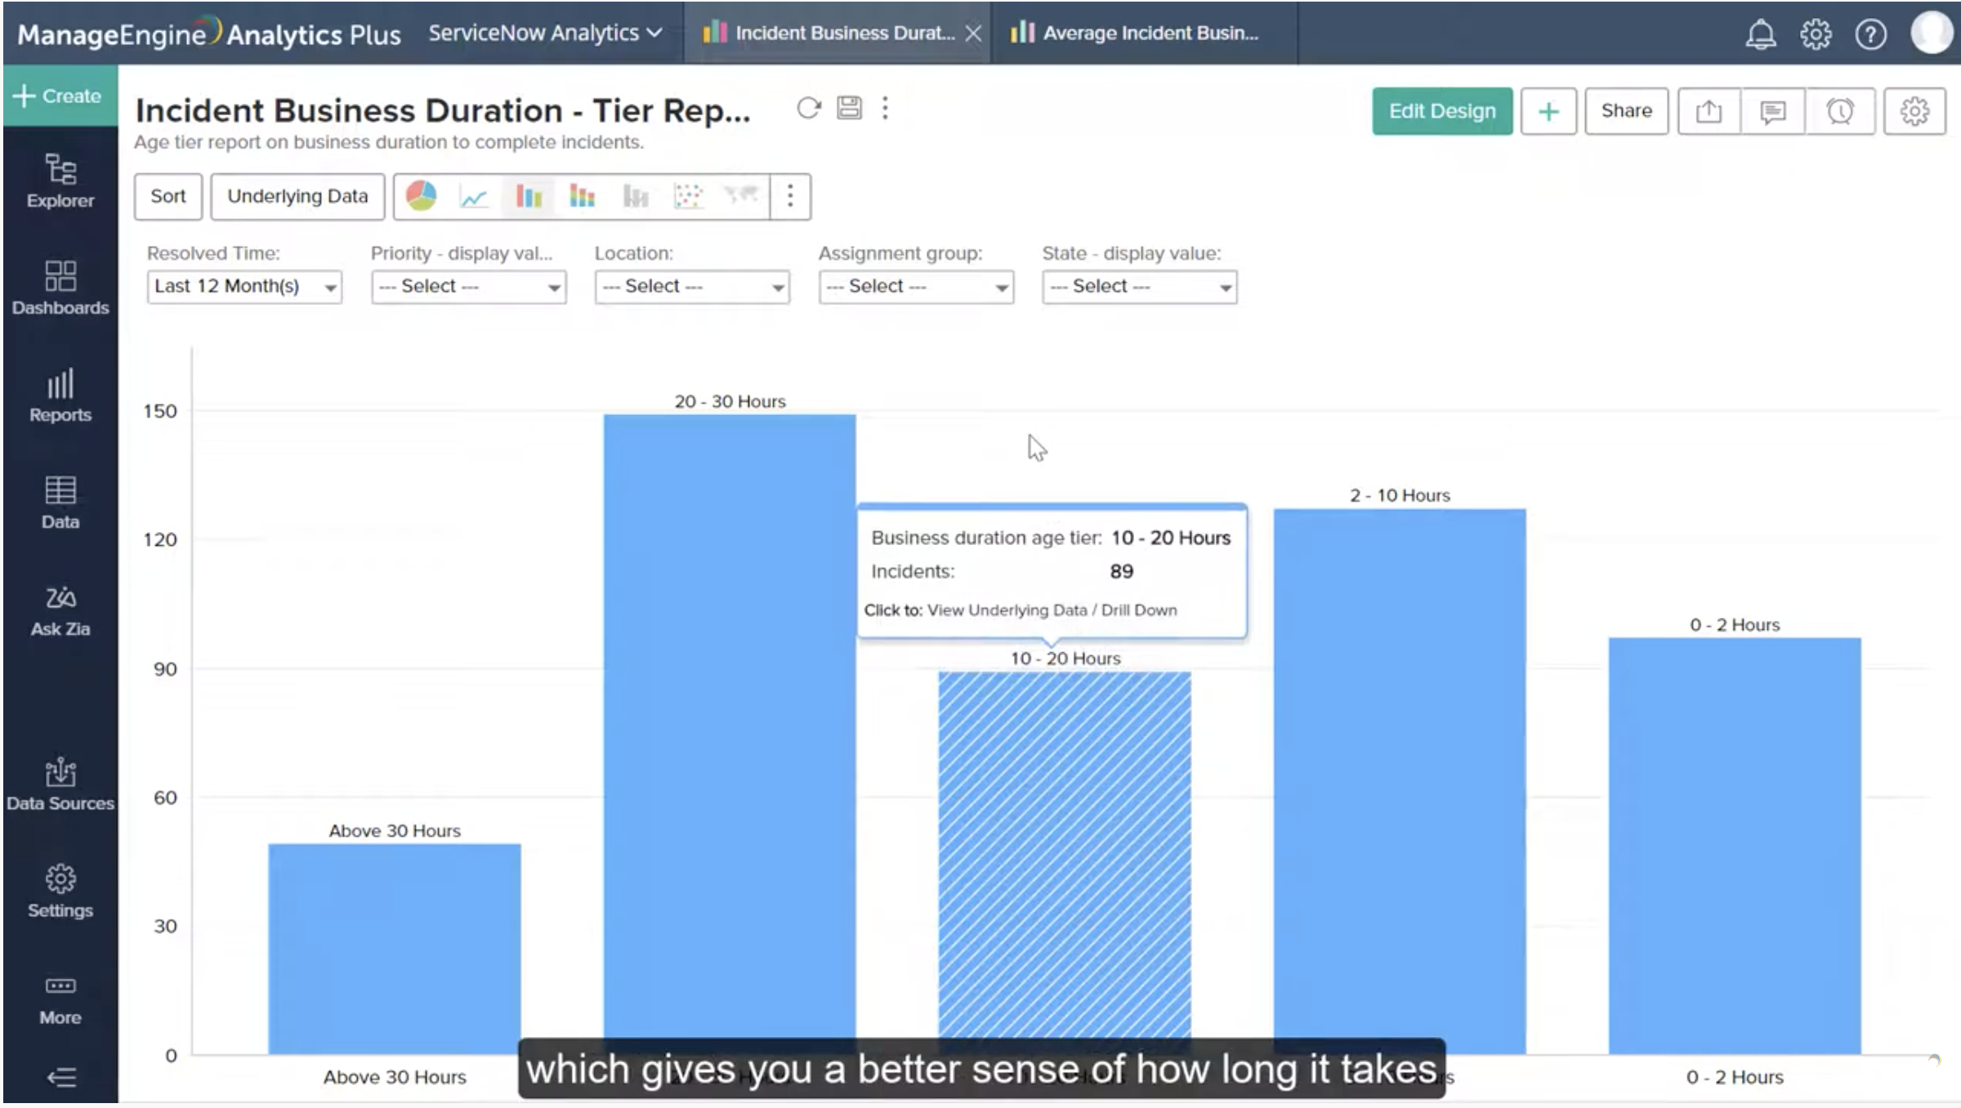Viewport: 1961px width, 1108px height.
Task: Click the highlighted 10-20 Hours bar
Action: [1062, 858]
